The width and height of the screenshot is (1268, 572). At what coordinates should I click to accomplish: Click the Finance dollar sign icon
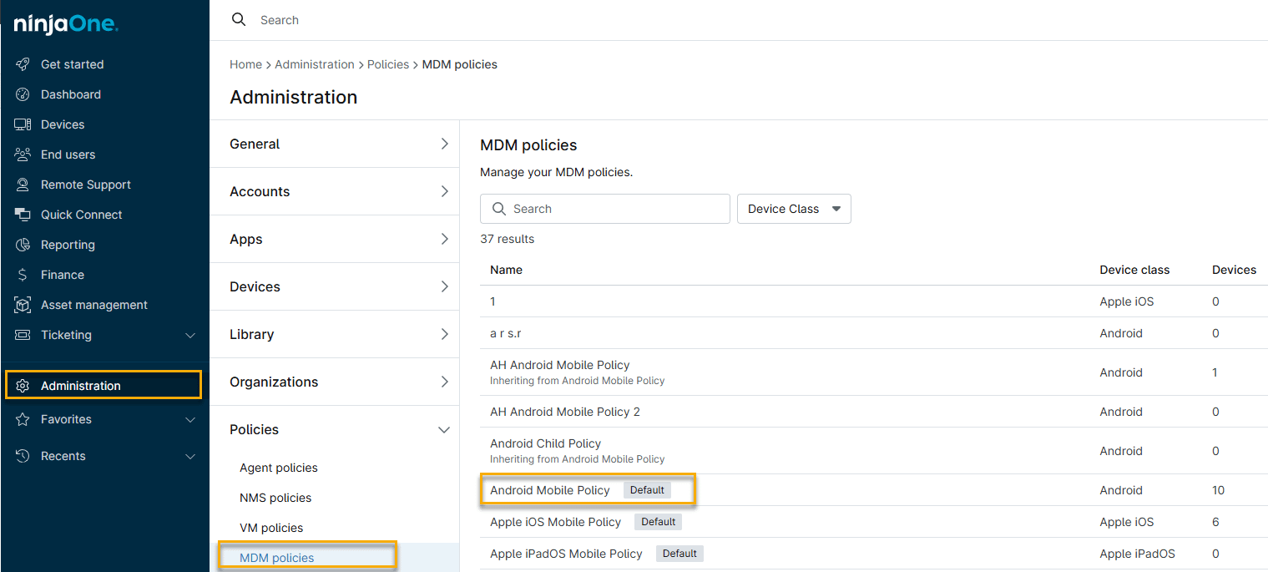[23, 275]
